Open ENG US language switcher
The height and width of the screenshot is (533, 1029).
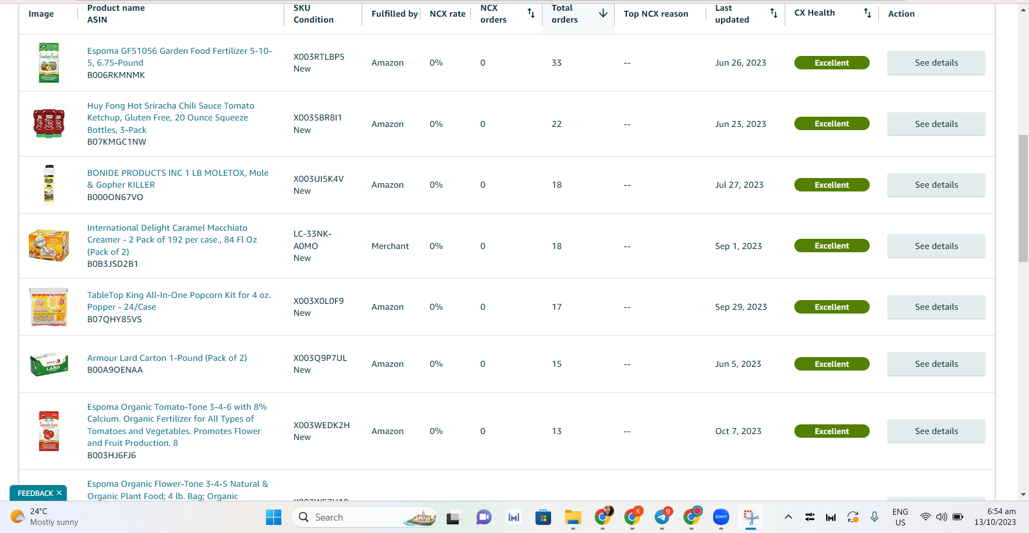coord(900,517)
